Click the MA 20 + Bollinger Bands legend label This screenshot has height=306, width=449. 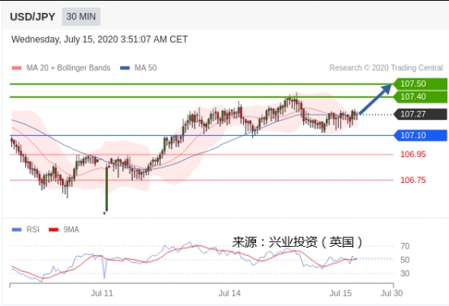68,68
